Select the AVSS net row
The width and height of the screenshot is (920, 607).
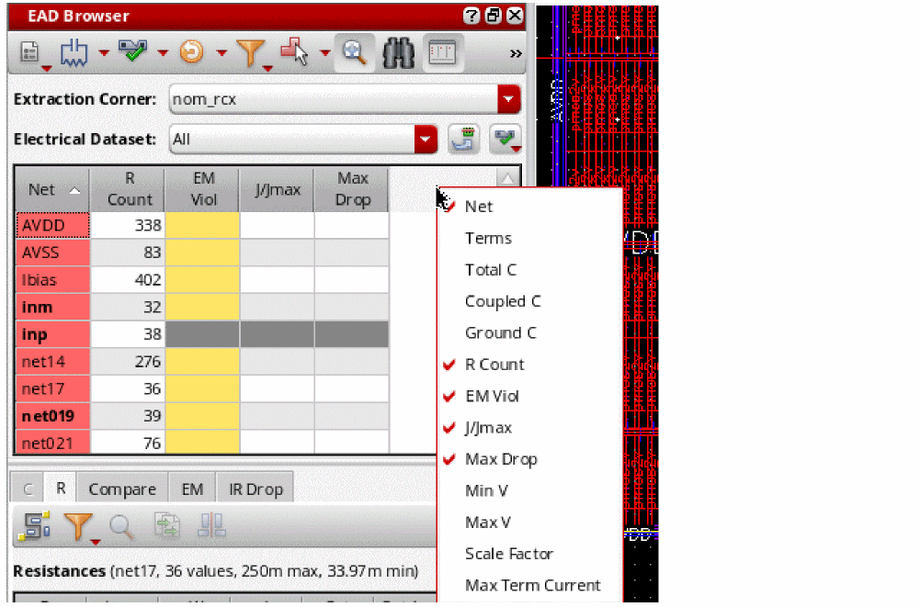coord(52,253)
